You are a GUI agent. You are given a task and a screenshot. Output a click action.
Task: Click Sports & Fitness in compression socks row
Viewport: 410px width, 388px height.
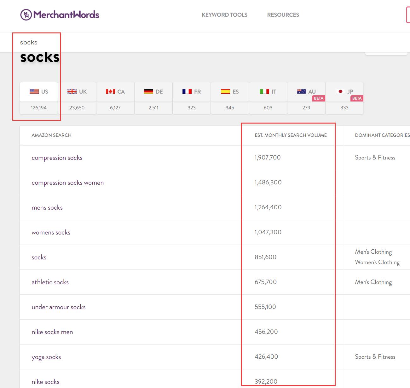coord(375,158)
